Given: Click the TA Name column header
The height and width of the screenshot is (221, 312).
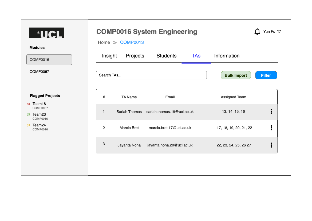Looking at the screenshot, I should [129, 97].
